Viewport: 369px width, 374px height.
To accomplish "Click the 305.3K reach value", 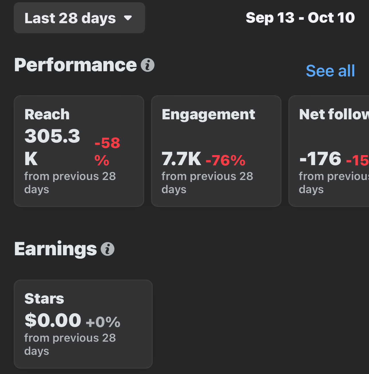I will pyautogui.click(x=52, y=147).
